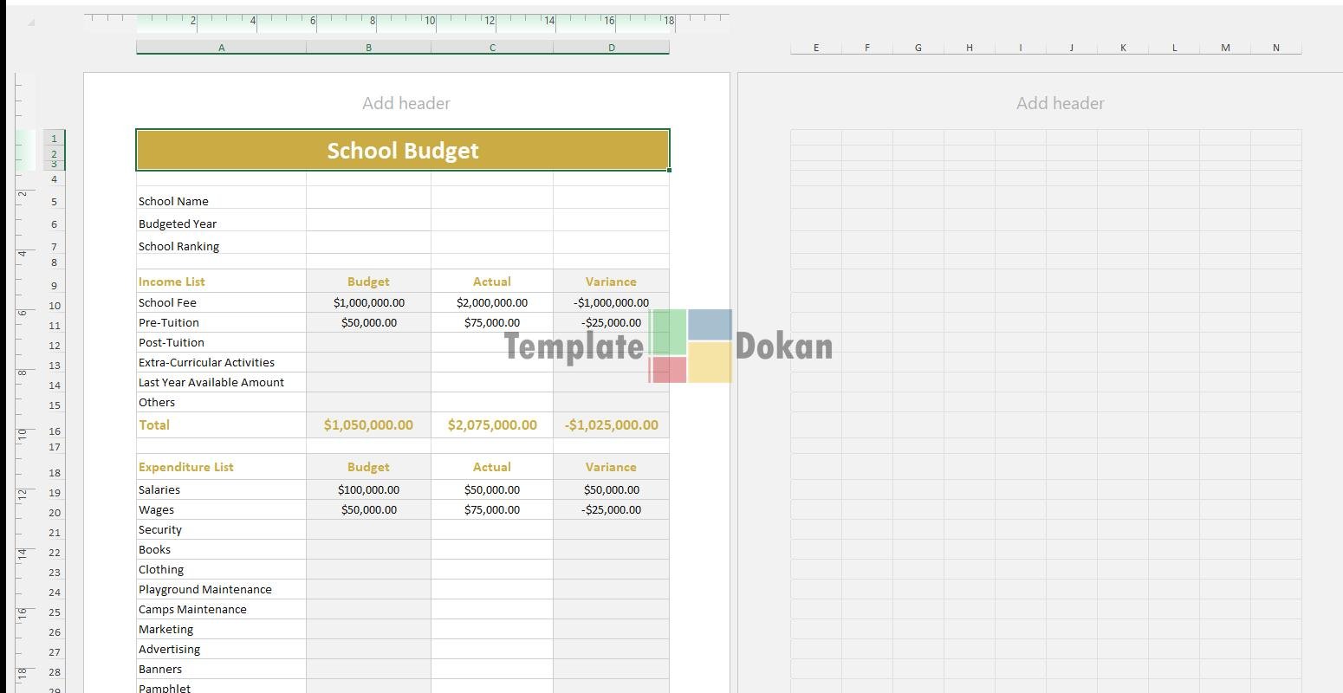
Task: Select column E header on second page
Action: (815, 48)
